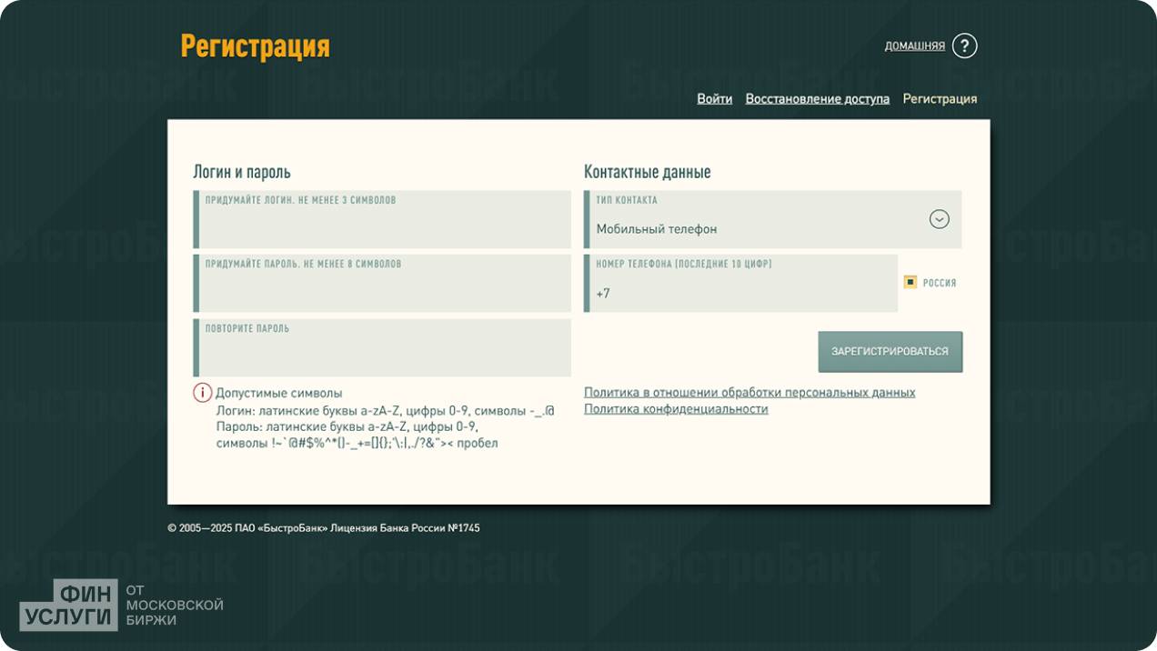This screenshot has width=1157, height=651.
Task: Click the Логин и пароль section heading
Action: pos(242,172)
